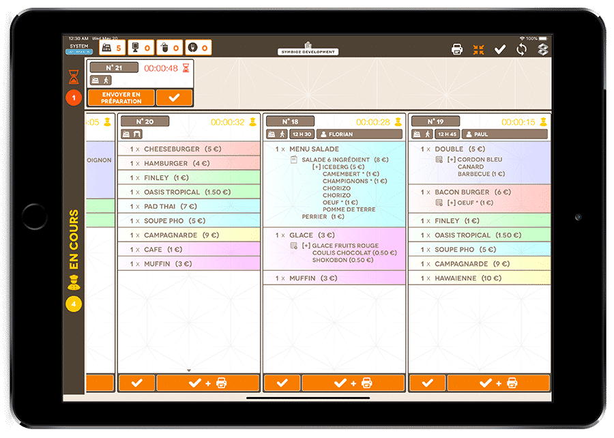Switch to EN COURS sidebar tab
The height and width of the screenshot is (438, 614).
[x=74, y=239]
